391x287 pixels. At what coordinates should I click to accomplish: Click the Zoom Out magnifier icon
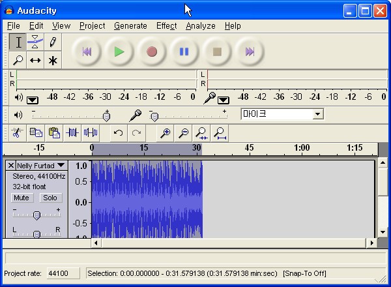coord(184,133)
